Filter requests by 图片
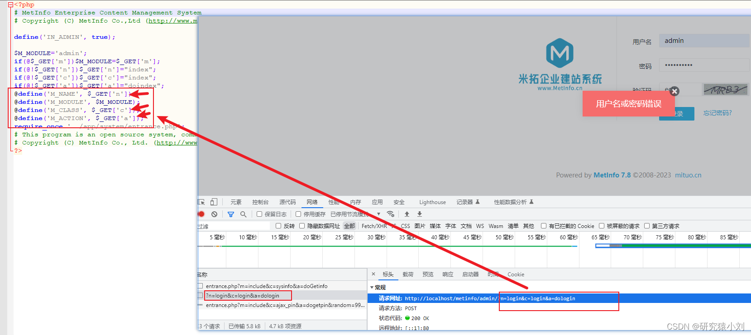 (x=420, y=226)
